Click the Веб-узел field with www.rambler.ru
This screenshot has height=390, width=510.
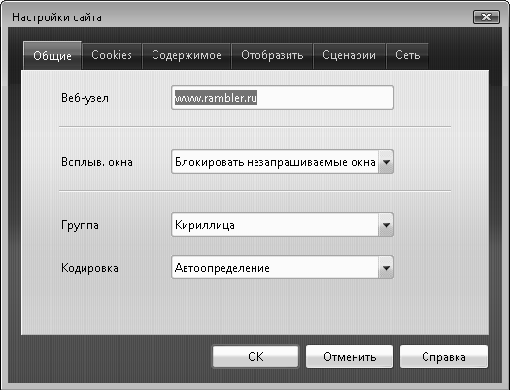coord(283,97)
